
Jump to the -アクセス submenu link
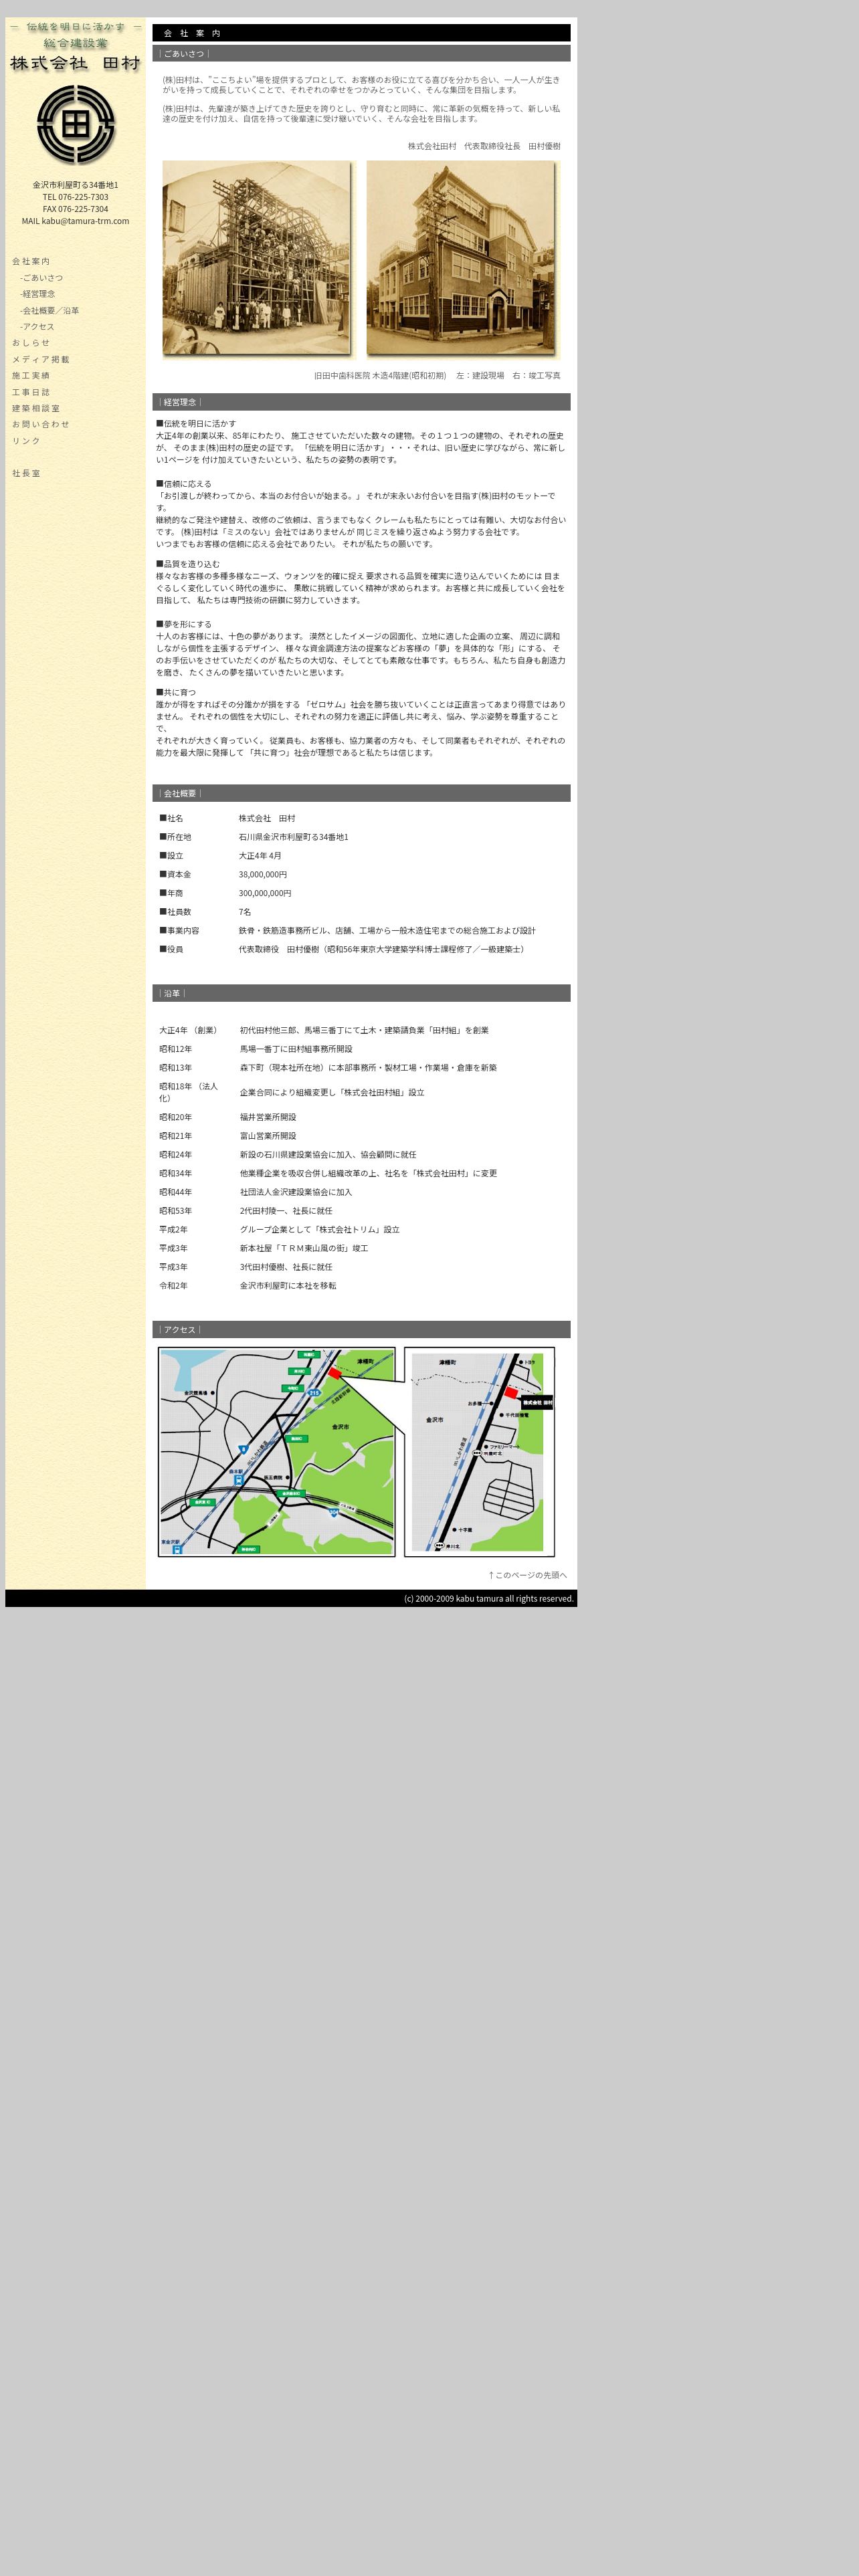pyautogui.click(x=37, y=327)
